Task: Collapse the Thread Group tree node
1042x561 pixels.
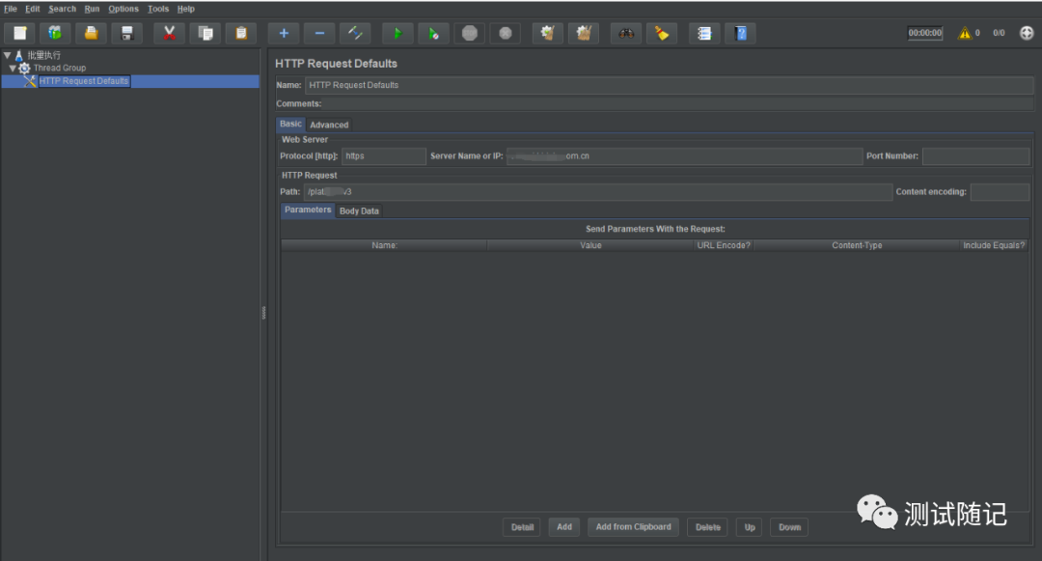Action: 13,68
